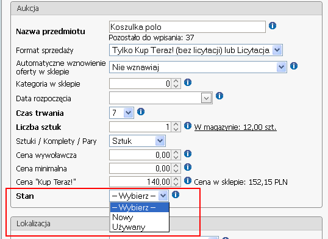Image resolution: width=328 pixels, height=239 pixels.
Task: Click the Lokalizacja section header
Action: click(x=166, y=224)
